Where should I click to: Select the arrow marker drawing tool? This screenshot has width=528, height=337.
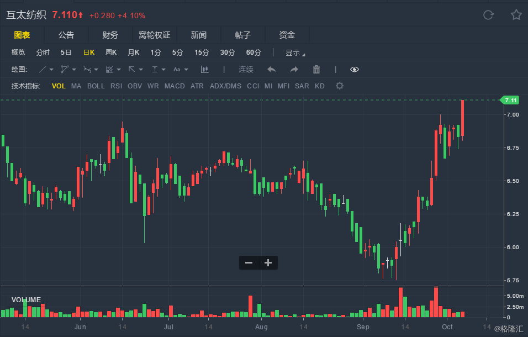[131, 70]
